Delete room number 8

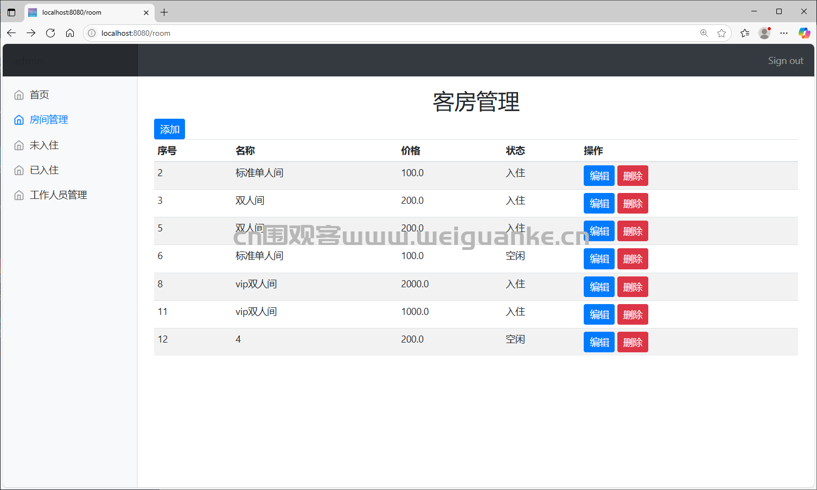[633, 287]
